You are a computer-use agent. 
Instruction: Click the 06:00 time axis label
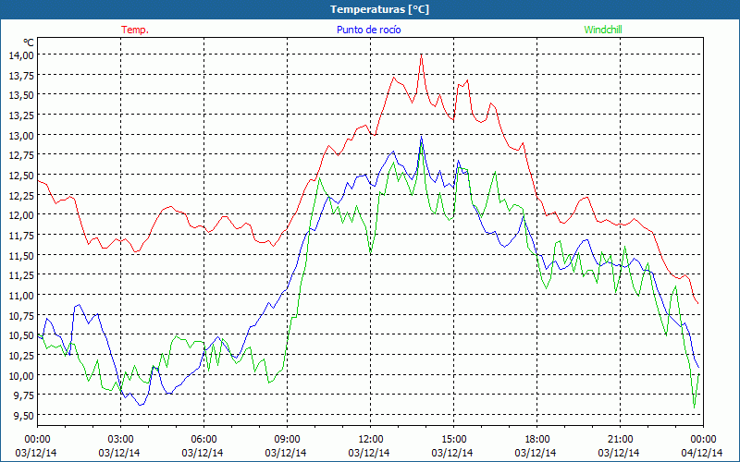(x=203, y=440)
